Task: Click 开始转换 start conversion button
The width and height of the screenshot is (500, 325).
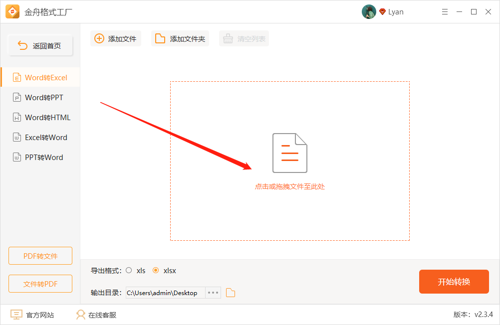Action: [454, 282]
